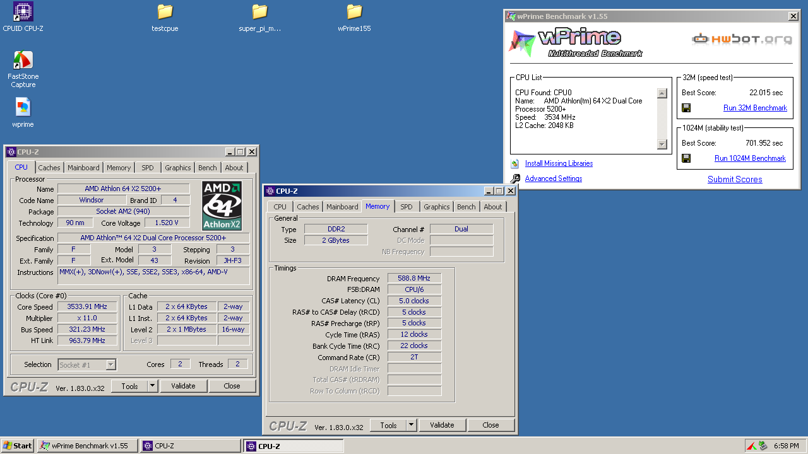Click the network tray icon near clock
Viewport: 808px width, 454px height.
click(763, 446)
